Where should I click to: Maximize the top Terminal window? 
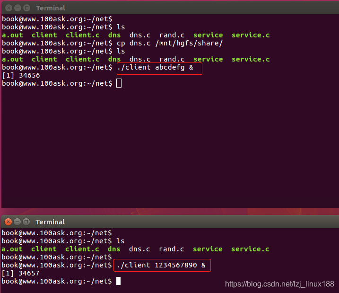point(27,8)
